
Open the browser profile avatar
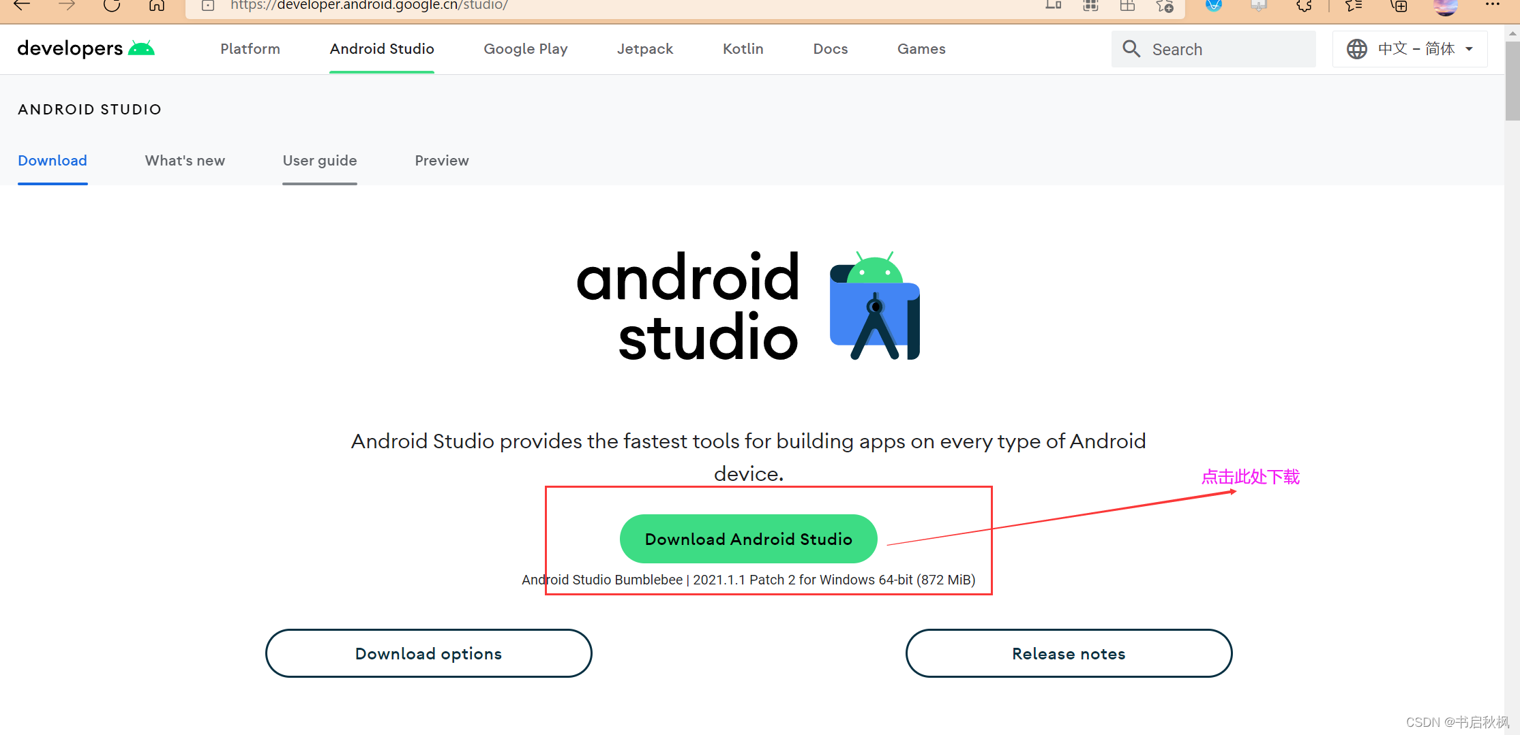point(1446,6)
